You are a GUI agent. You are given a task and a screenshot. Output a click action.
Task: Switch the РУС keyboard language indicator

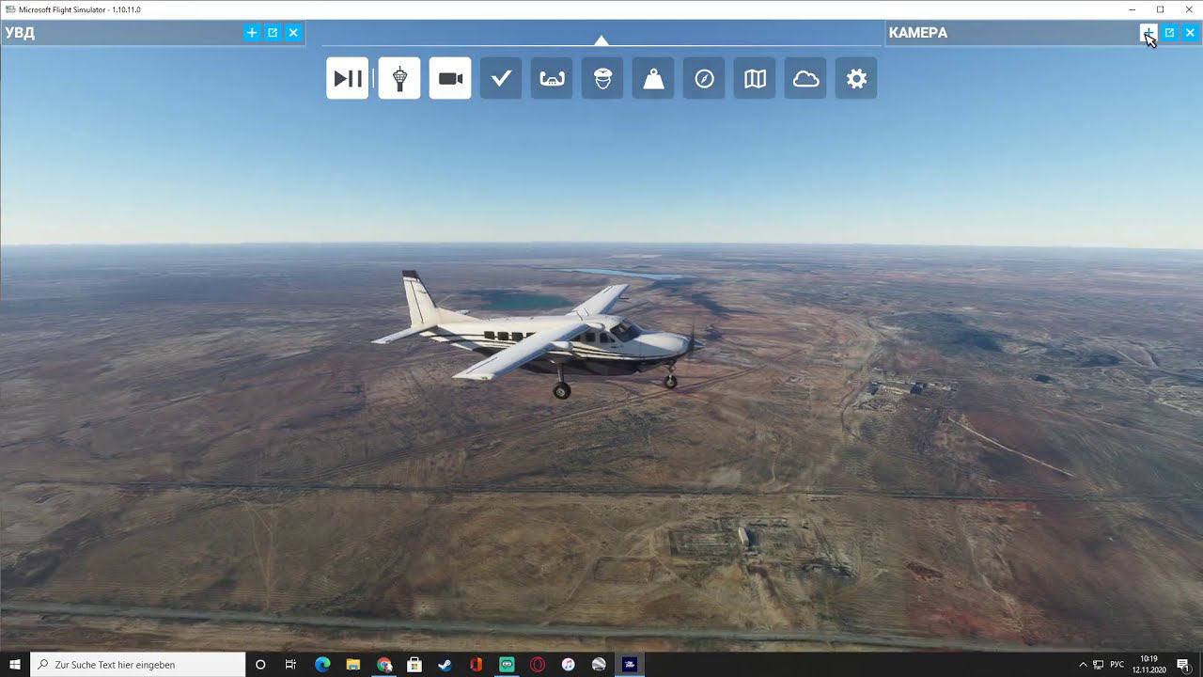pos(1117,665)
